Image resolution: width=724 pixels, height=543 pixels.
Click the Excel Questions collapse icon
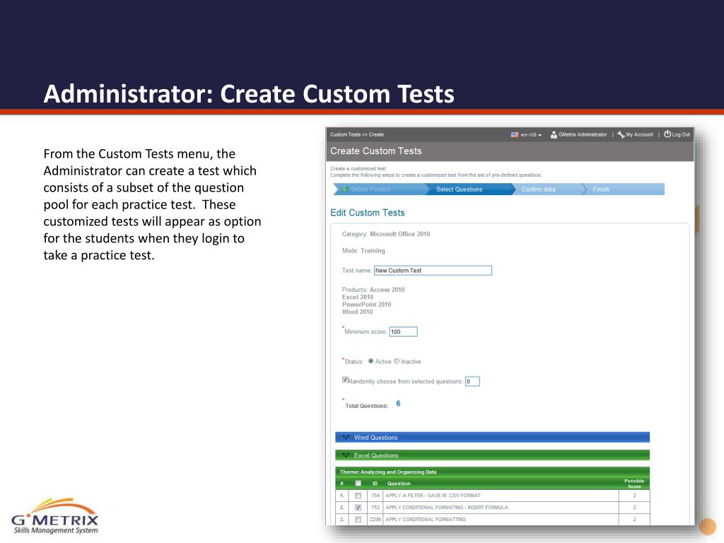click(346, 455)
